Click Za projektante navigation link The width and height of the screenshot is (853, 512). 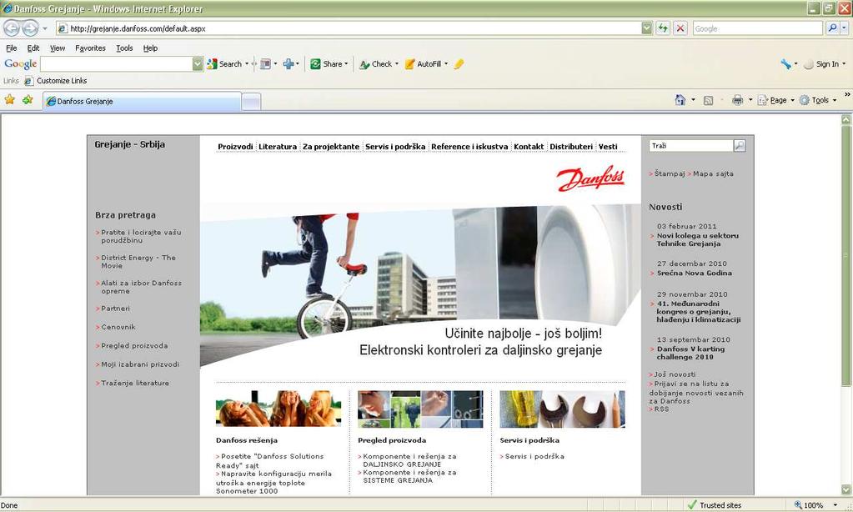point(331,147)
